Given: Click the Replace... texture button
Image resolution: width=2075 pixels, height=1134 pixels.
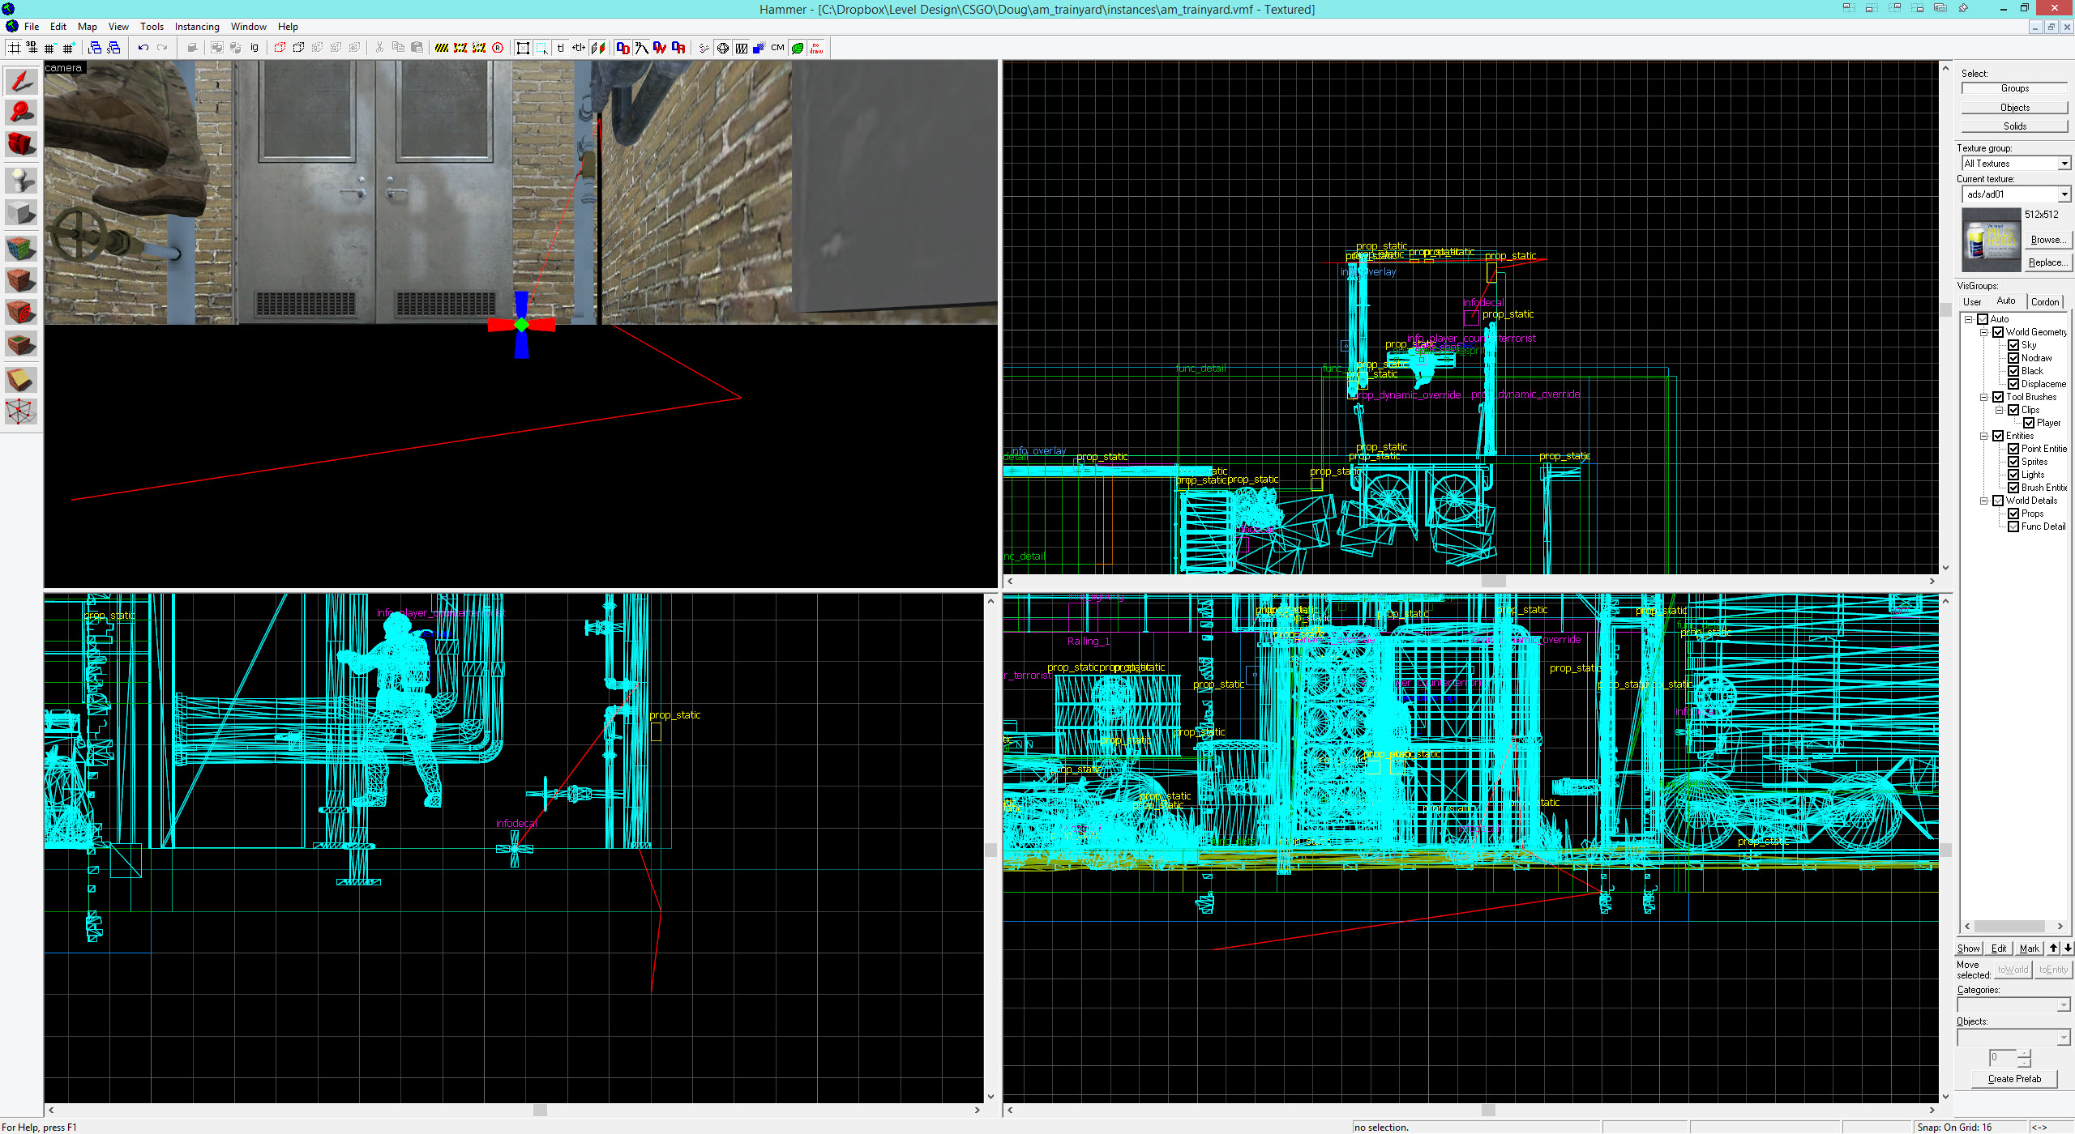Looking at the screenshot, I should (x=2047, y=262).
